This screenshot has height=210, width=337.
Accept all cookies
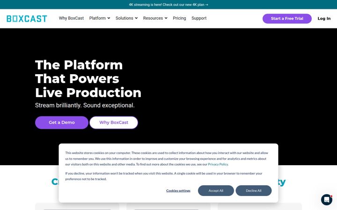[216, 191]
